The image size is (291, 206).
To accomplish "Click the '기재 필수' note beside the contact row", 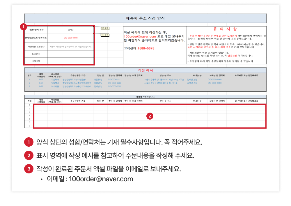I will click(105, 35).
